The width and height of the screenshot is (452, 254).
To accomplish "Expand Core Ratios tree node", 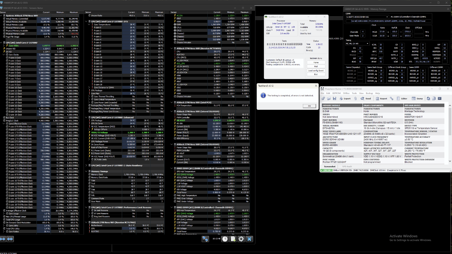I will [4, 231].
